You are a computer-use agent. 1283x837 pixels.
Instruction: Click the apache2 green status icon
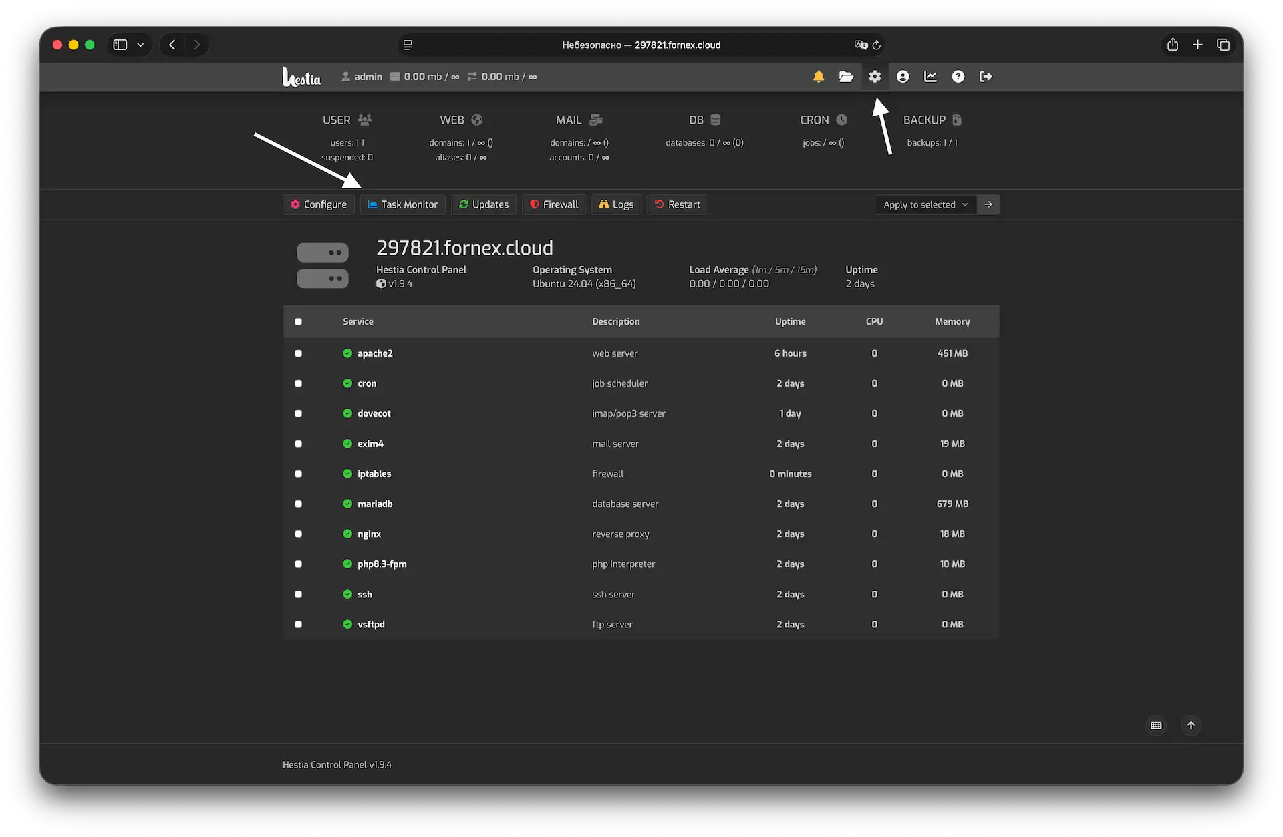pos(347,353)
